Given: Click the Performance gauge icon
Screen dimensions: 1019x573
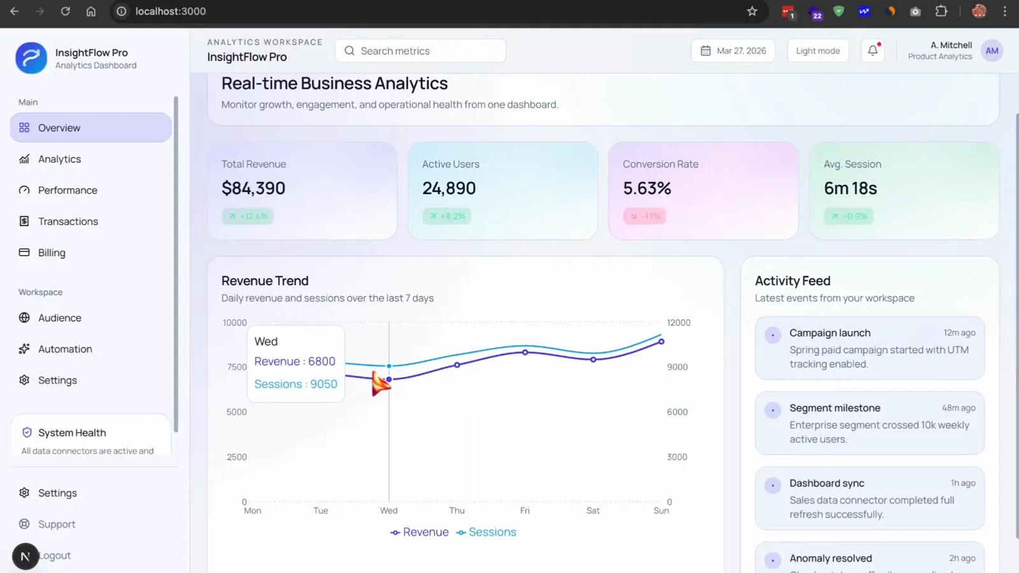Looking at the screenshot, I should [24, 190].
